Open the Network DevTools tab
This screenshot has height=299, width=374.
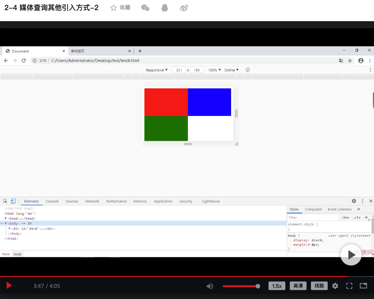pyautogui.click(x=92, y=201)
